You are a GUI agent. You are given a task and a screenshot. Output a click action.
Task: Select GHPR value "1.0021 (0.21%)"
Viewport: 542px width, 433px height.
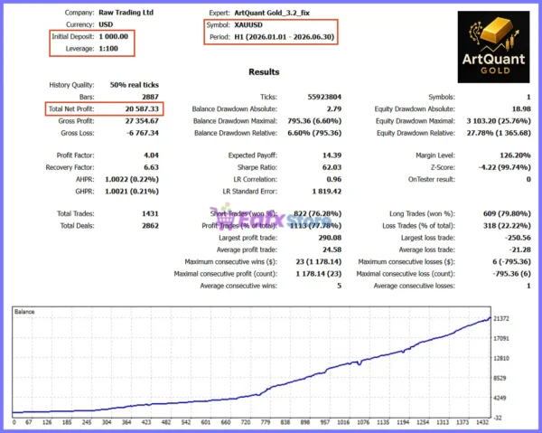132,192
